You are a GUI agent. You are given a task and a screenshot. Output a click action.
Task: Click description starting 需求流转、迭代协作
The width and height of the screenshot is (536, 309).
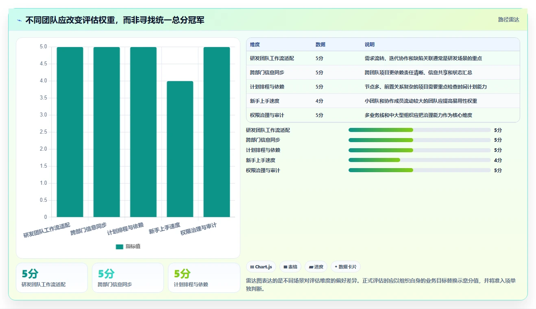[423, 58]
